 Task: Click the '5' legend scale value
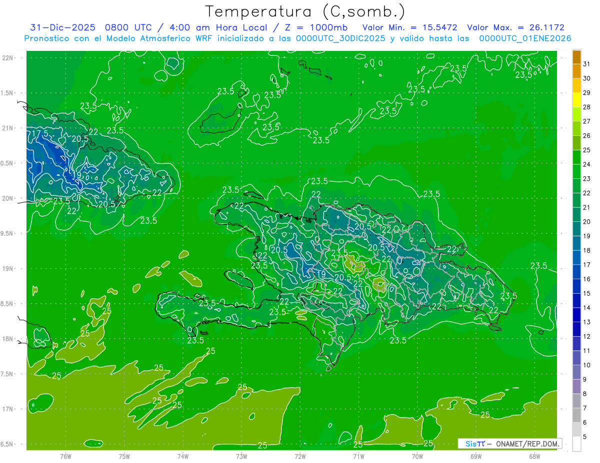[584, 437]
